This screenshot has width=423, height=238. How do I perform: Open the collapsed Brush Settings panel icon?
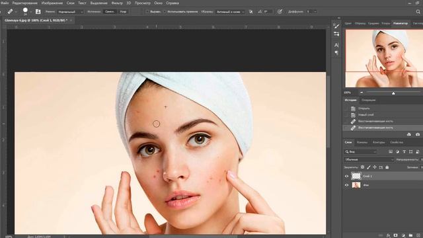pyautogui.click(x=336, y=34)
